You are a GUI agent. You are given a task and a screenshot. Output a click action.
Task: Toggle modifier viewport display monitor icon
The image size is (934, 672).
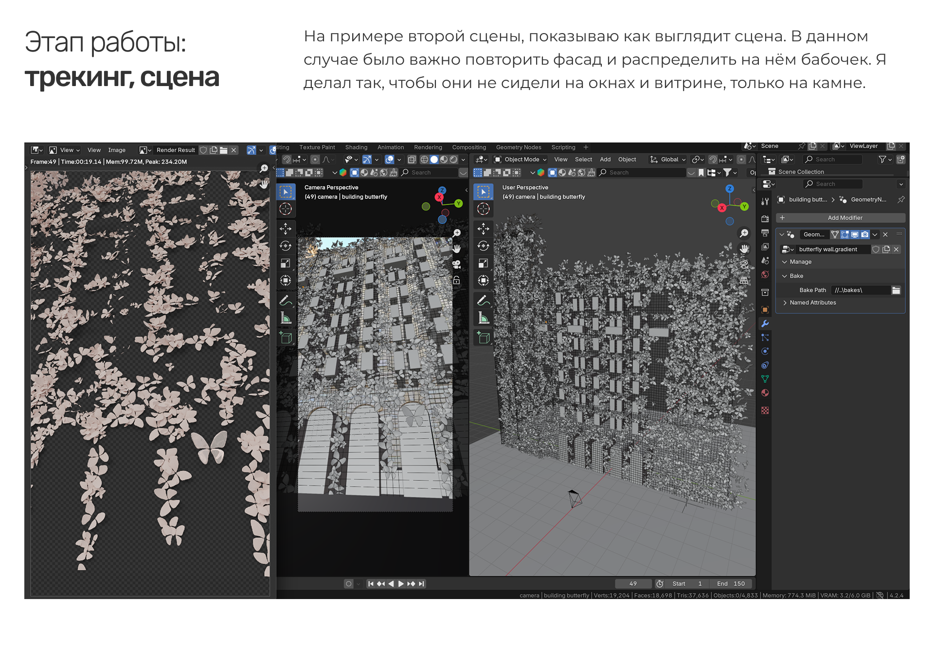coord(855,234)
